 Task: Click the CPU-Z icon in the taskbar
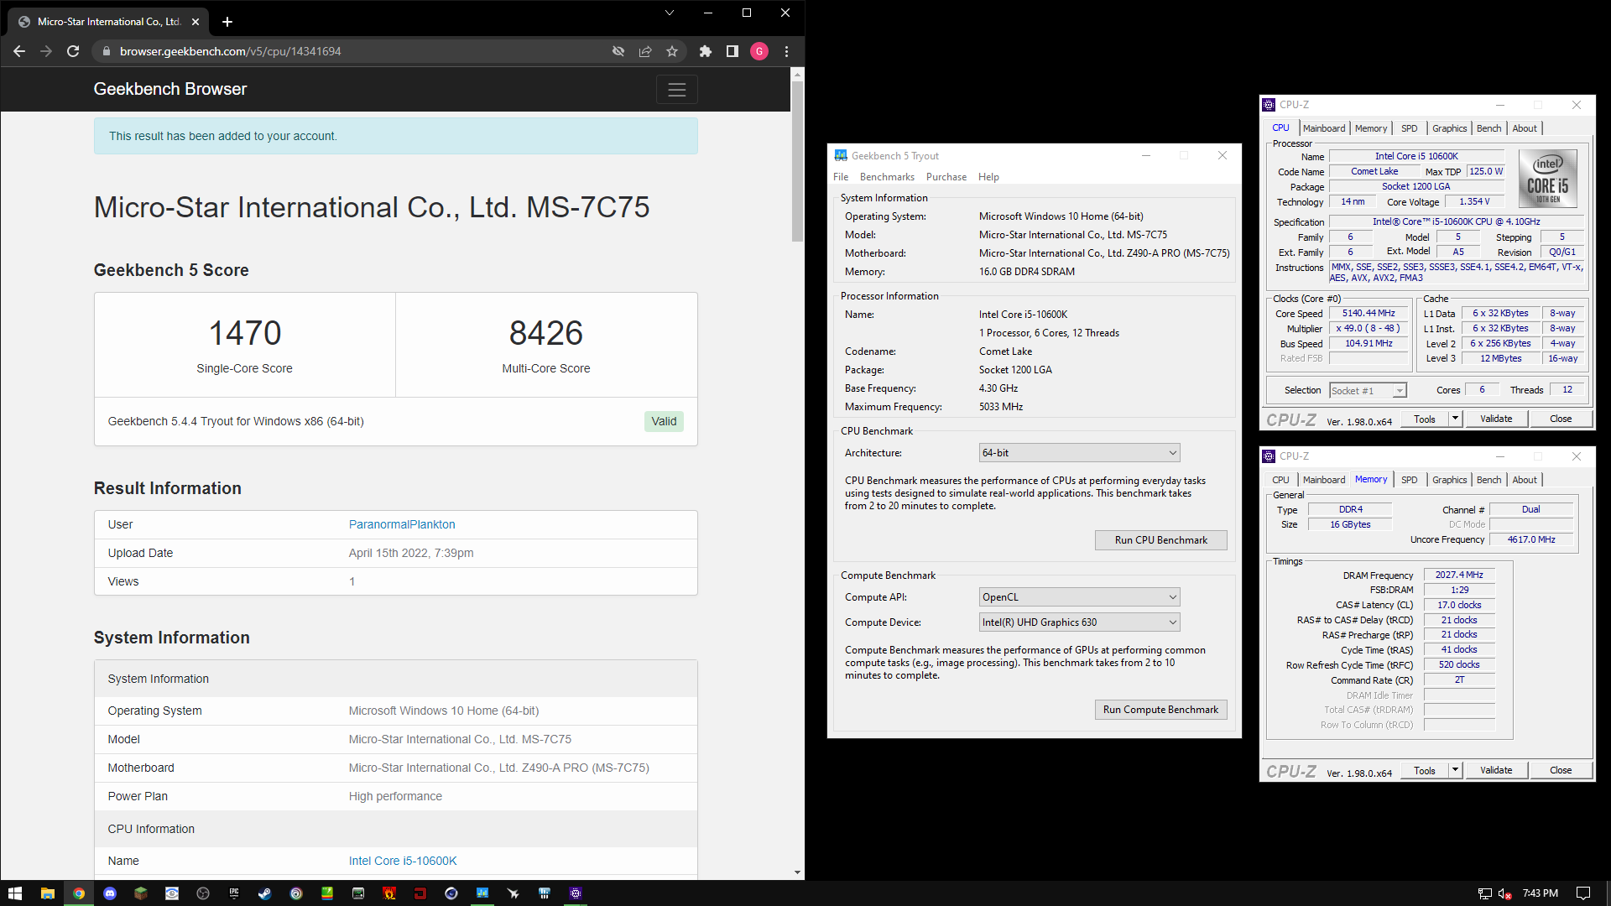(576, 893)
